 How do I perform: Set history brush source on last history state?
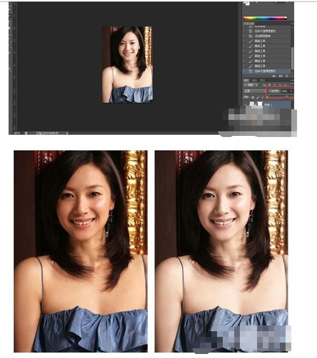coord(245,71)
